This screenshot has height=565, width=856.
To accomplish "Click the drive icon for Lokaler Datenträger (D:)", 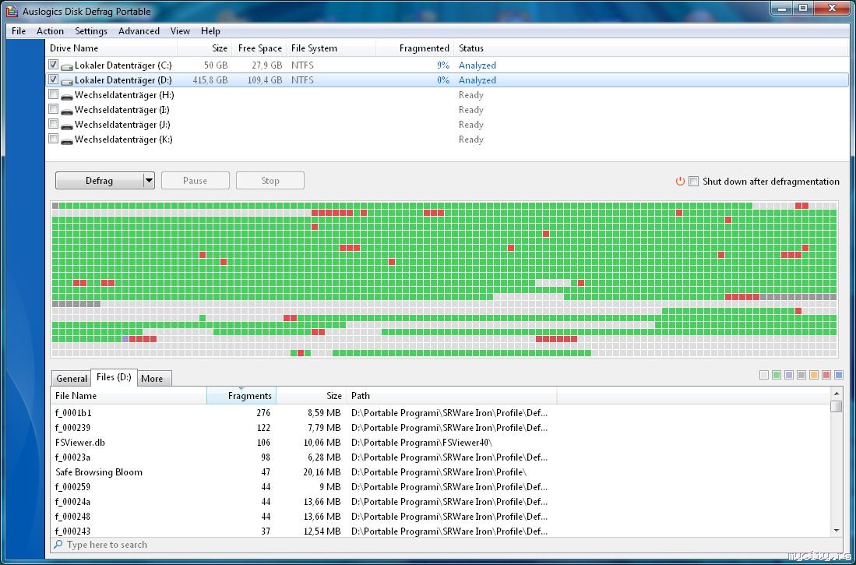I will click(67, 81).
